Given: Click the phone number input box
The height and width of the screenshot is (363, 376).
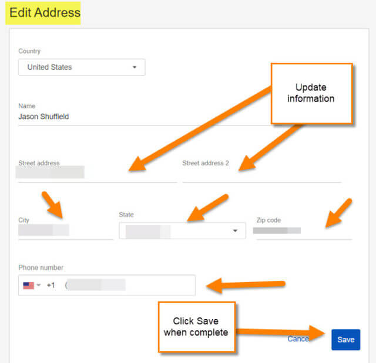Looking at the screenshot, I should coord(107,285).
